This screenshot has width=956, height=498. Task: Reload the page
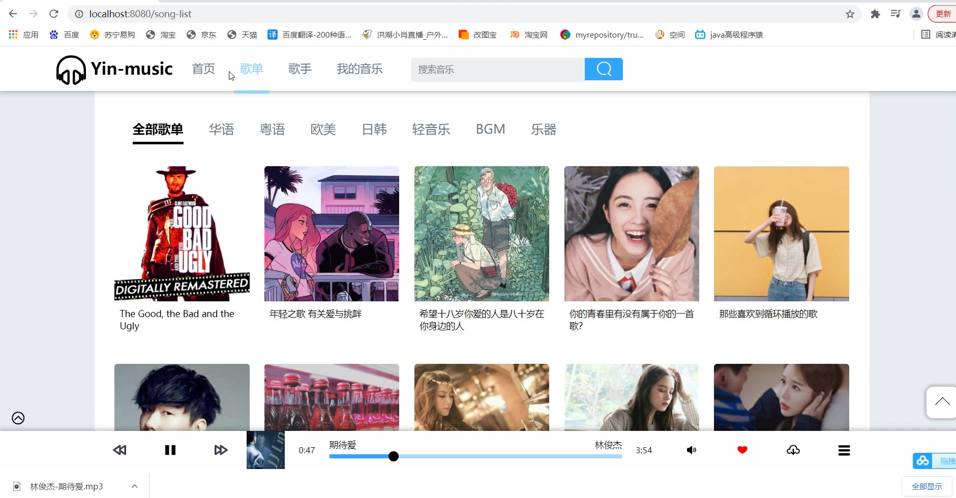click(x=54, y=14)
